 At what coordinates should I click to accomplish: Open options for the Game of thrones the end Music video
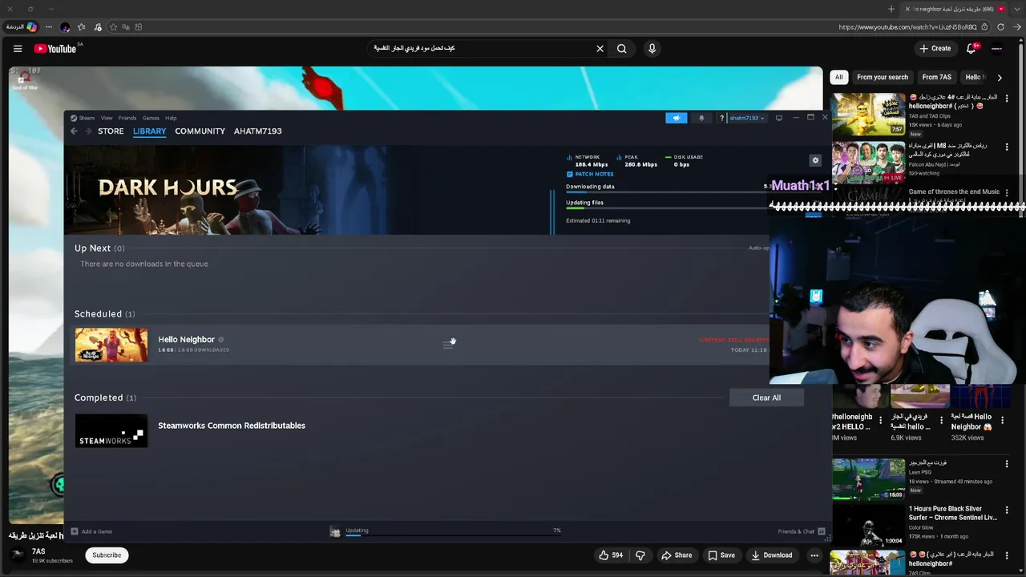1007,193
